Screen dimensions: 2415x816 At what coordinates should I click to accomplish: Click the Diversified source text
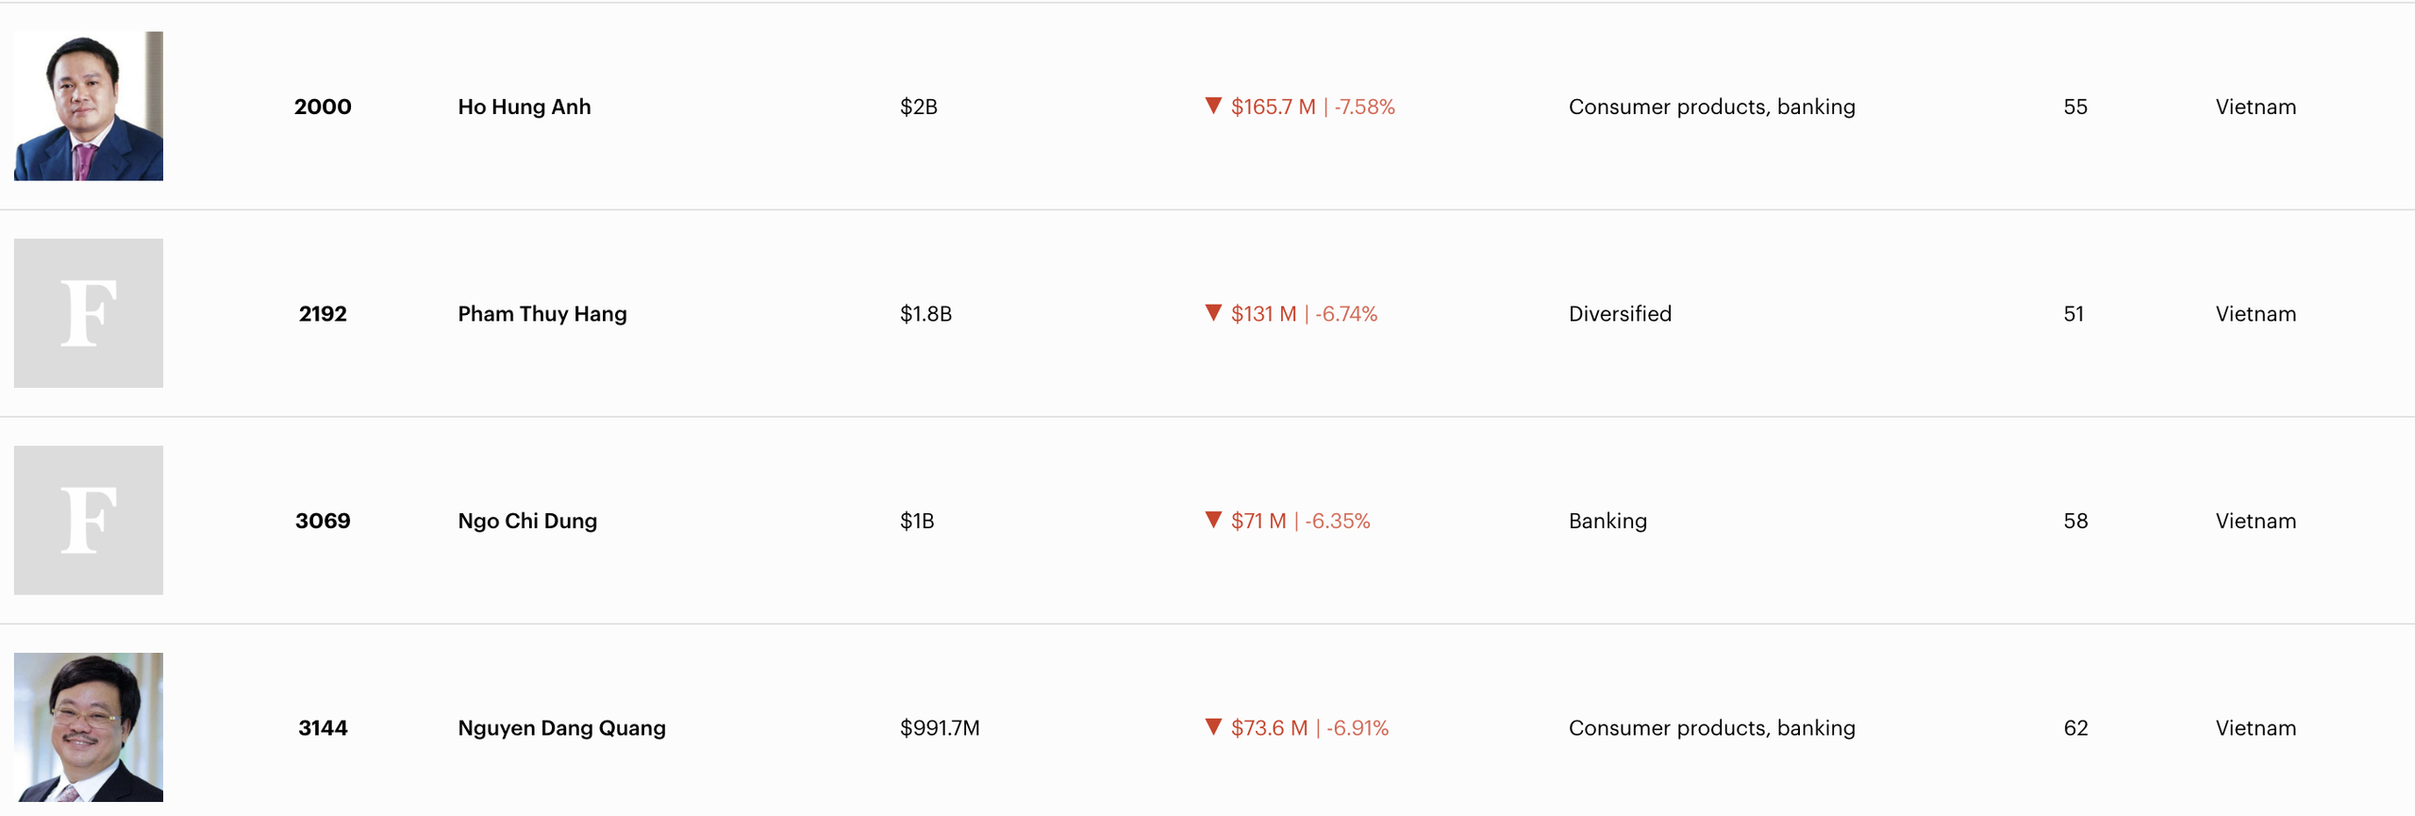[1620, 314]
